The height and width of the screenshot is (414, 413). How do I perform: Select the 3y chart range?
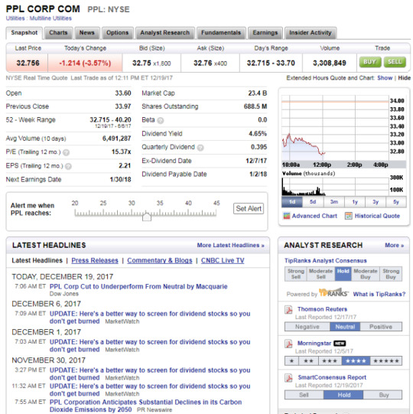[x=376, y=202]
